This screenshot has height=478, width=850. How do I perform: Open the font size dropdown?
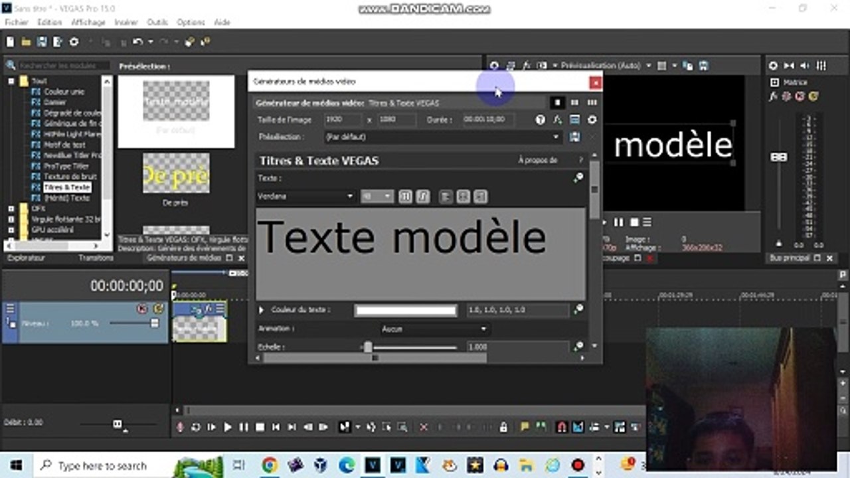[377, 197]
